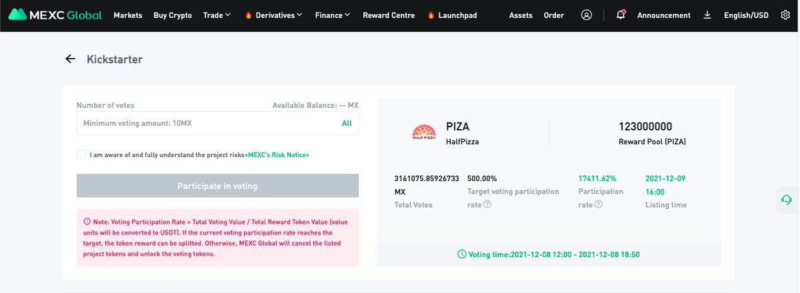The height and width of the screenshot is (293, 800).
Task: Click the PIZA token name
Action: pyautogui.click(x=458, y=127)
